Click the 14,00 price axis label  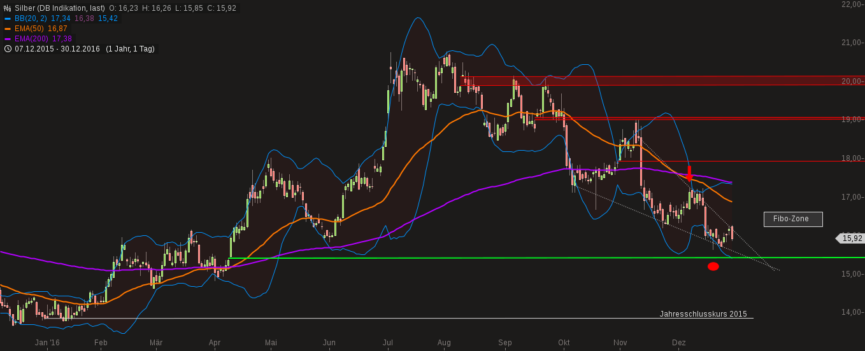click(852, 312)
